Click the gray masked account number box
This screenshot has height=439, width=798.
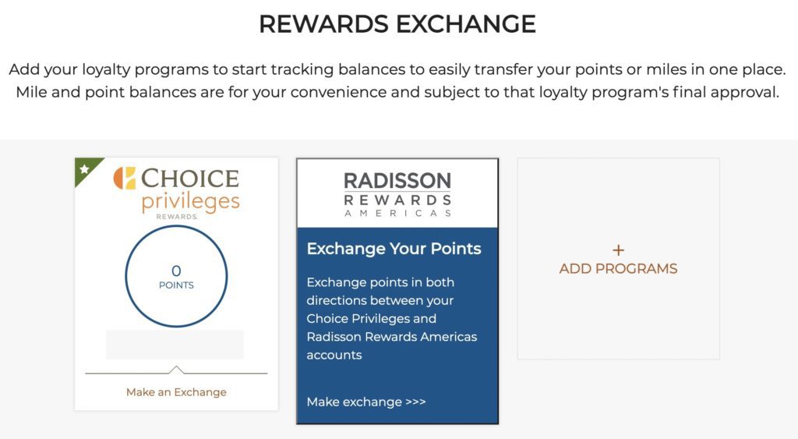(x=175, y=344)
